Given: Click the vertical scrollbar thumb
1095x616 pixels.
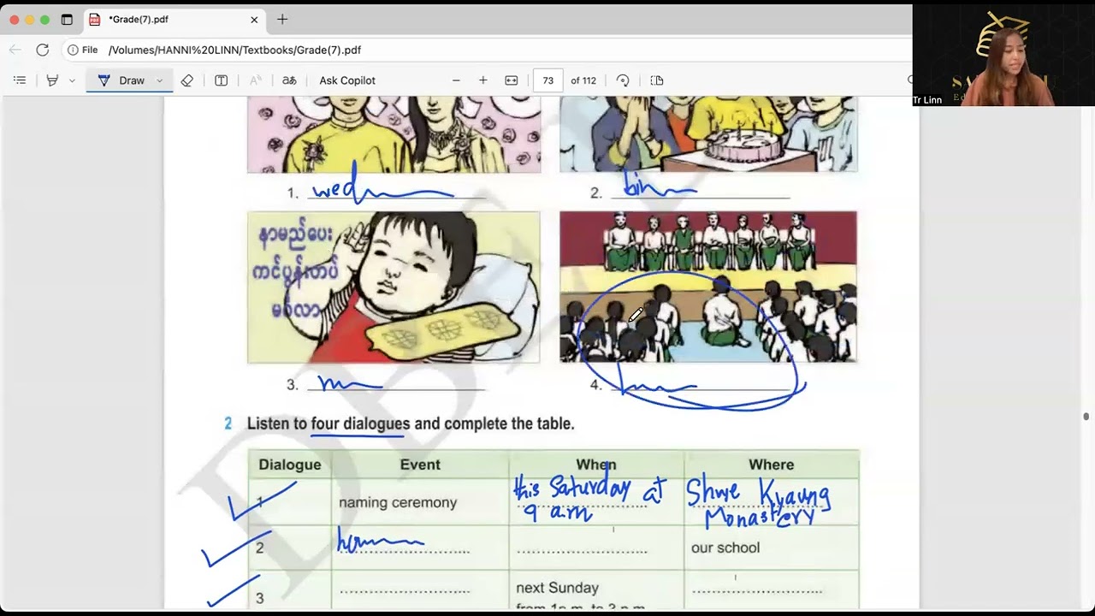Looking at the screenshot, I should (x=1086, y=417).
